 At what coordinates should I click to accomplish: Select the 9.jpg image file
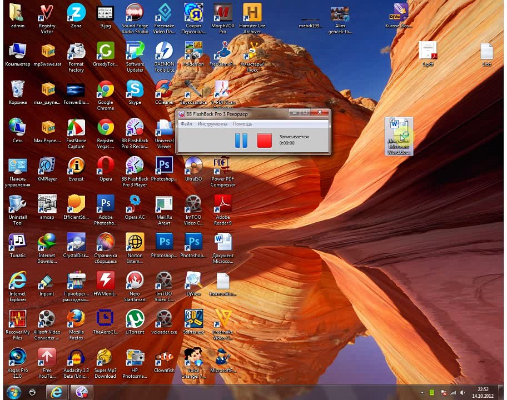pos(106,16)
